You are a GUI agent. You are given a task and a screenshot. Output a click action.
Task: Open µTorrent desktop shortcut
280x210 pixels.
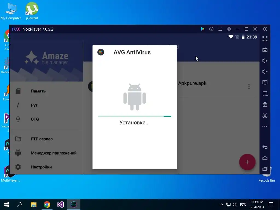(x=32, y=11)
